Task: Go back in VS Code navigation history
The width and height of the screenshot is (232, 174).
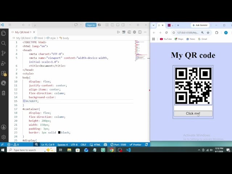Action: coord(24,25)
